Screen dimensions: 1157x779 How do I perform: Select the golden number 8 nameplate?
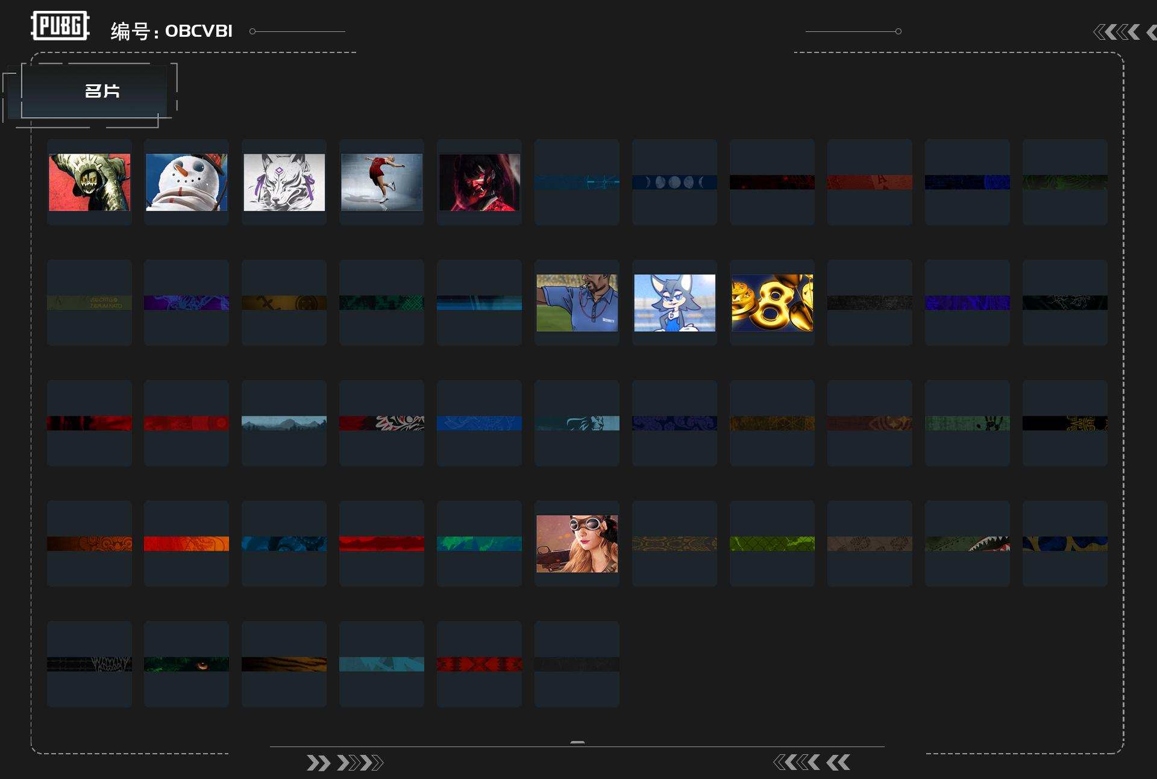(x=772, y=302)
